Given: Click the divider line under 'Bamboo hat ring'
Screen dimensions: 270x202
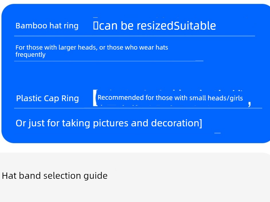Looking at the screenshot, I should (135, 36).
